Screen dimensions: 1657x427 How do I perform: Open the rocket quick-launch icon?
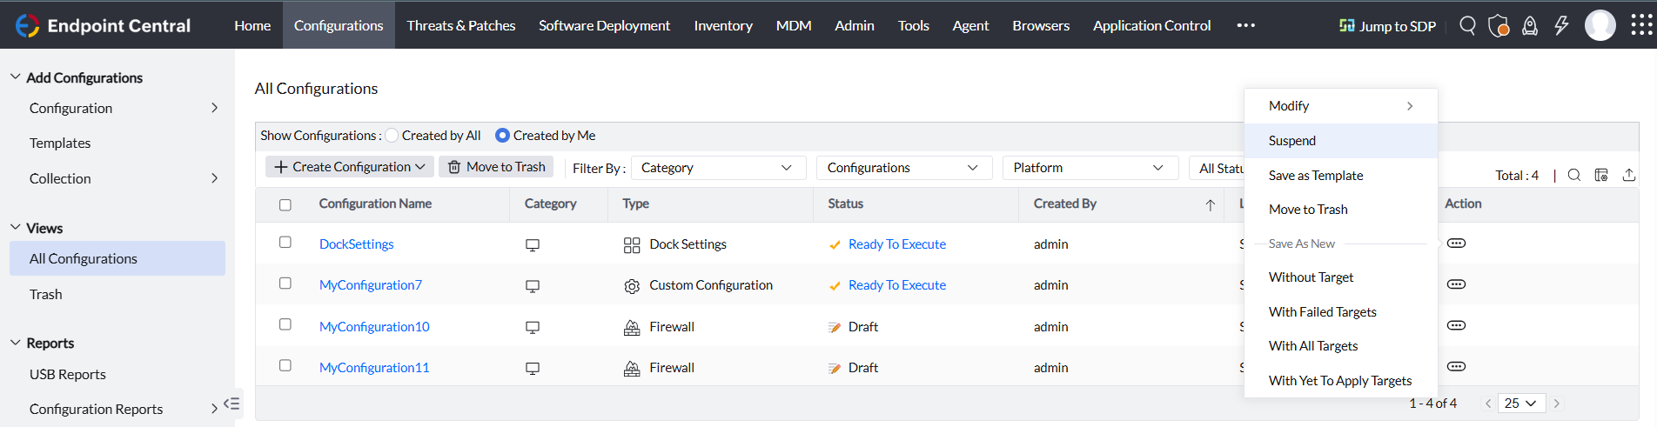1529,25
